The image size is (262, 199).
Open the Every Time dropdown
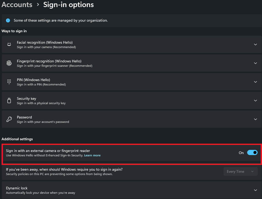tap(240, 172)
